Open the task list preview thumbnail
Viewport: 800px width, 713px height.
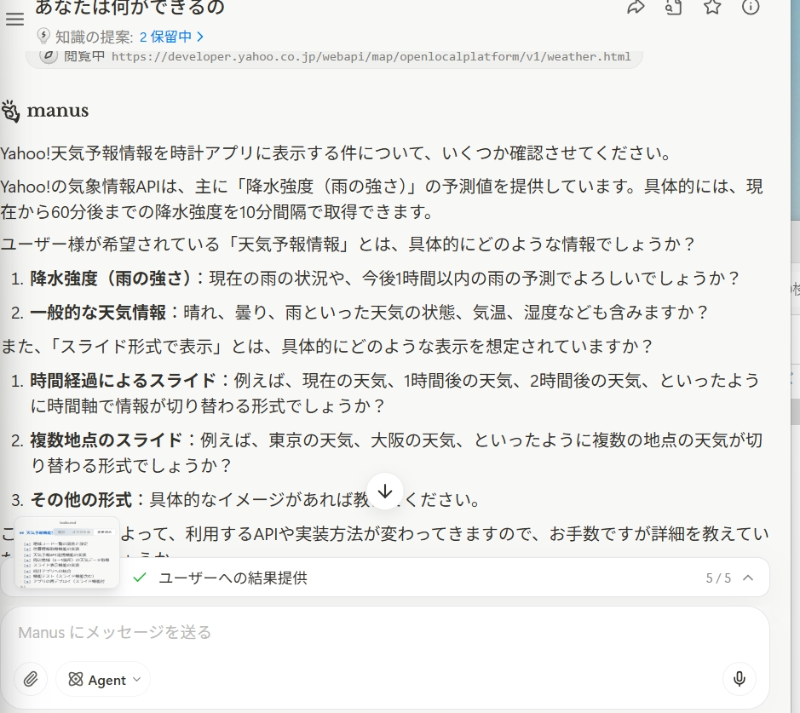point(66,552)
